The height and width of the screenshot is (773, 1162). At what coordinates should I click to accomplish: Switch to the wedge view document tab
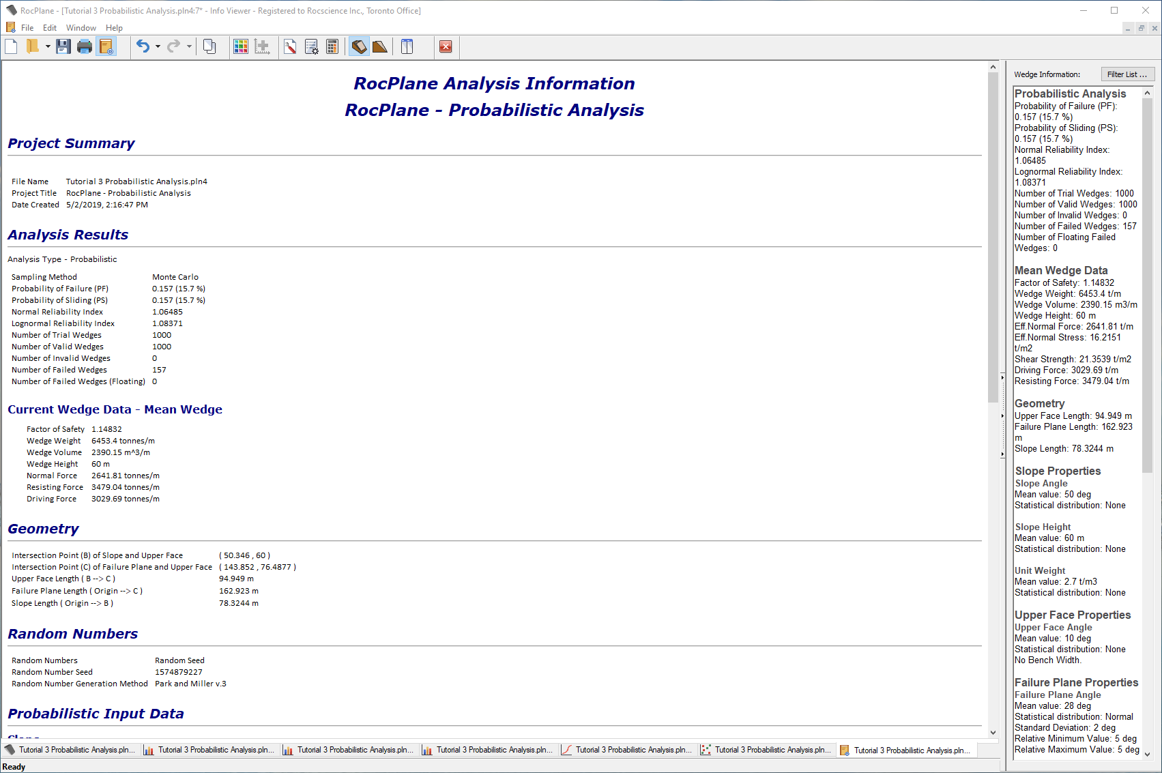(x=70, y=750)
